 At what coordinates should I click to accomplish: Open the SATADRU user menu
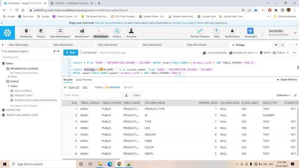pos(282,33)
